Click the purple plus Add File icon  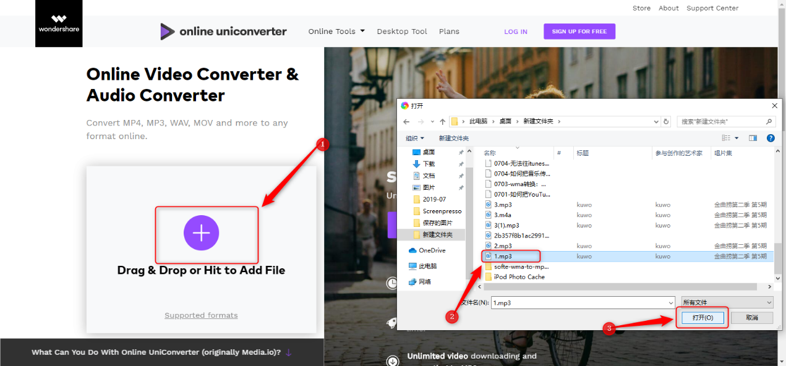click(202, 232)
